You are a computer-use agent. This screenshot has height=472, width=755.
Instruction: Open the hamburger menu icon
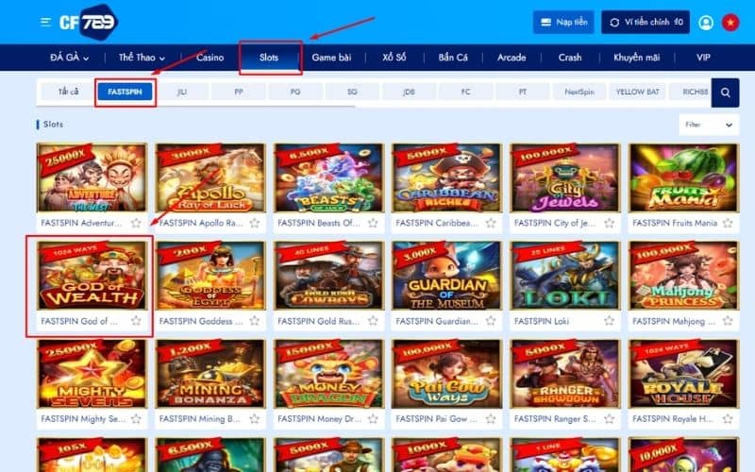[45, 22]
